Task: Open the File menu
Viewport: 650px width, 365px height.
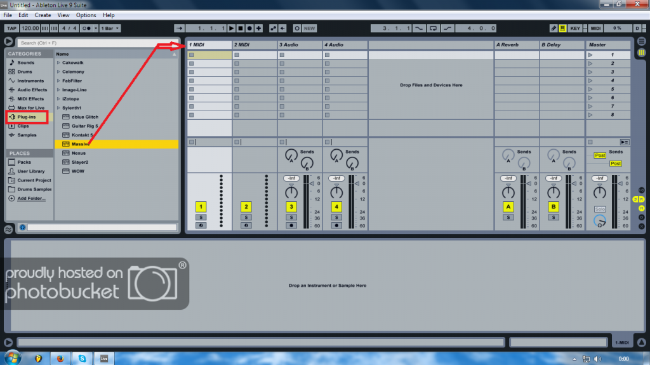Action: (8, 15)
